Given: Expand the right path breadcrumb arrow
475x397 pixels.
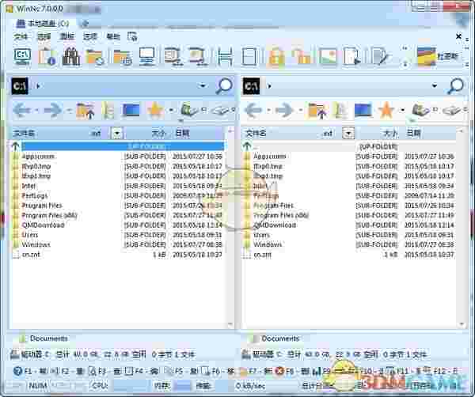Looking at the screenshot, I should click(x=269, y=86).
